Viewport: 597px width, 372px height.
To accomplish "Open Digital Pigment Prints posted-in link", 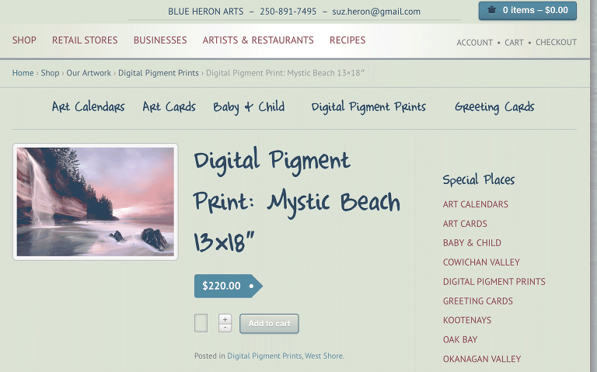I will tap(264, 356).
